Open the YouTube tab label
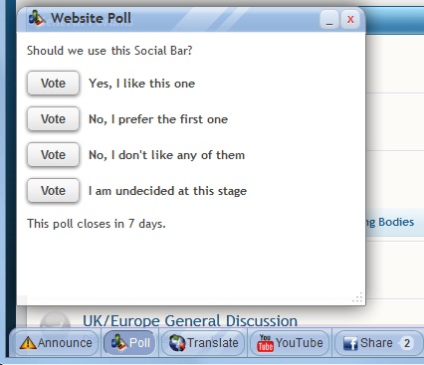The image size is (424, 365). tap(300, 343)
